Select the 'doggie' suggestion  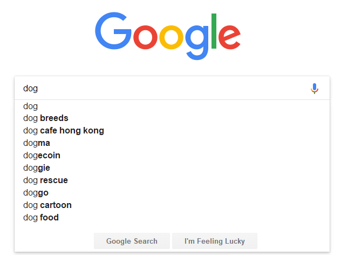tap(37, 168)
